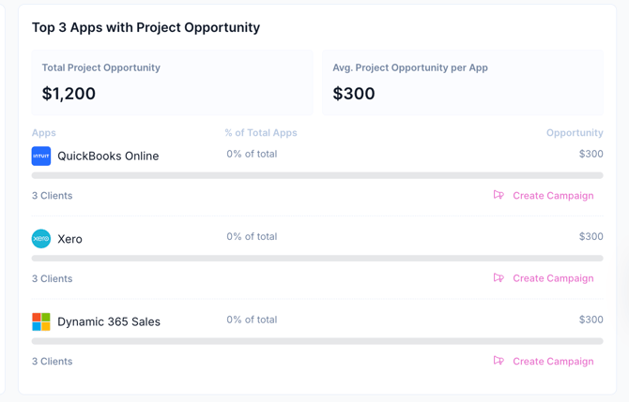Click the QuickBooks Online Intuit logo icon
The height and width of the screenshot is (402, 629).
tap(41, 156)
